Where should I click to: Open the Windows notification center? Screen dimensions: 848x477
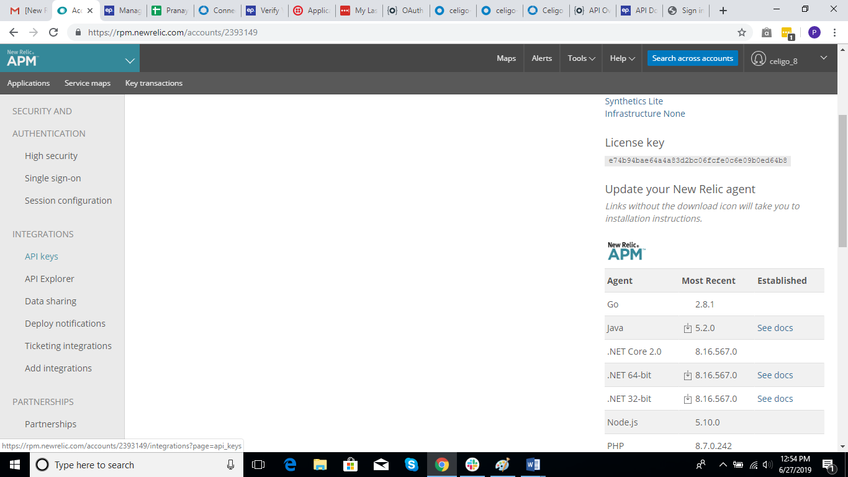[x=828, y=465]
